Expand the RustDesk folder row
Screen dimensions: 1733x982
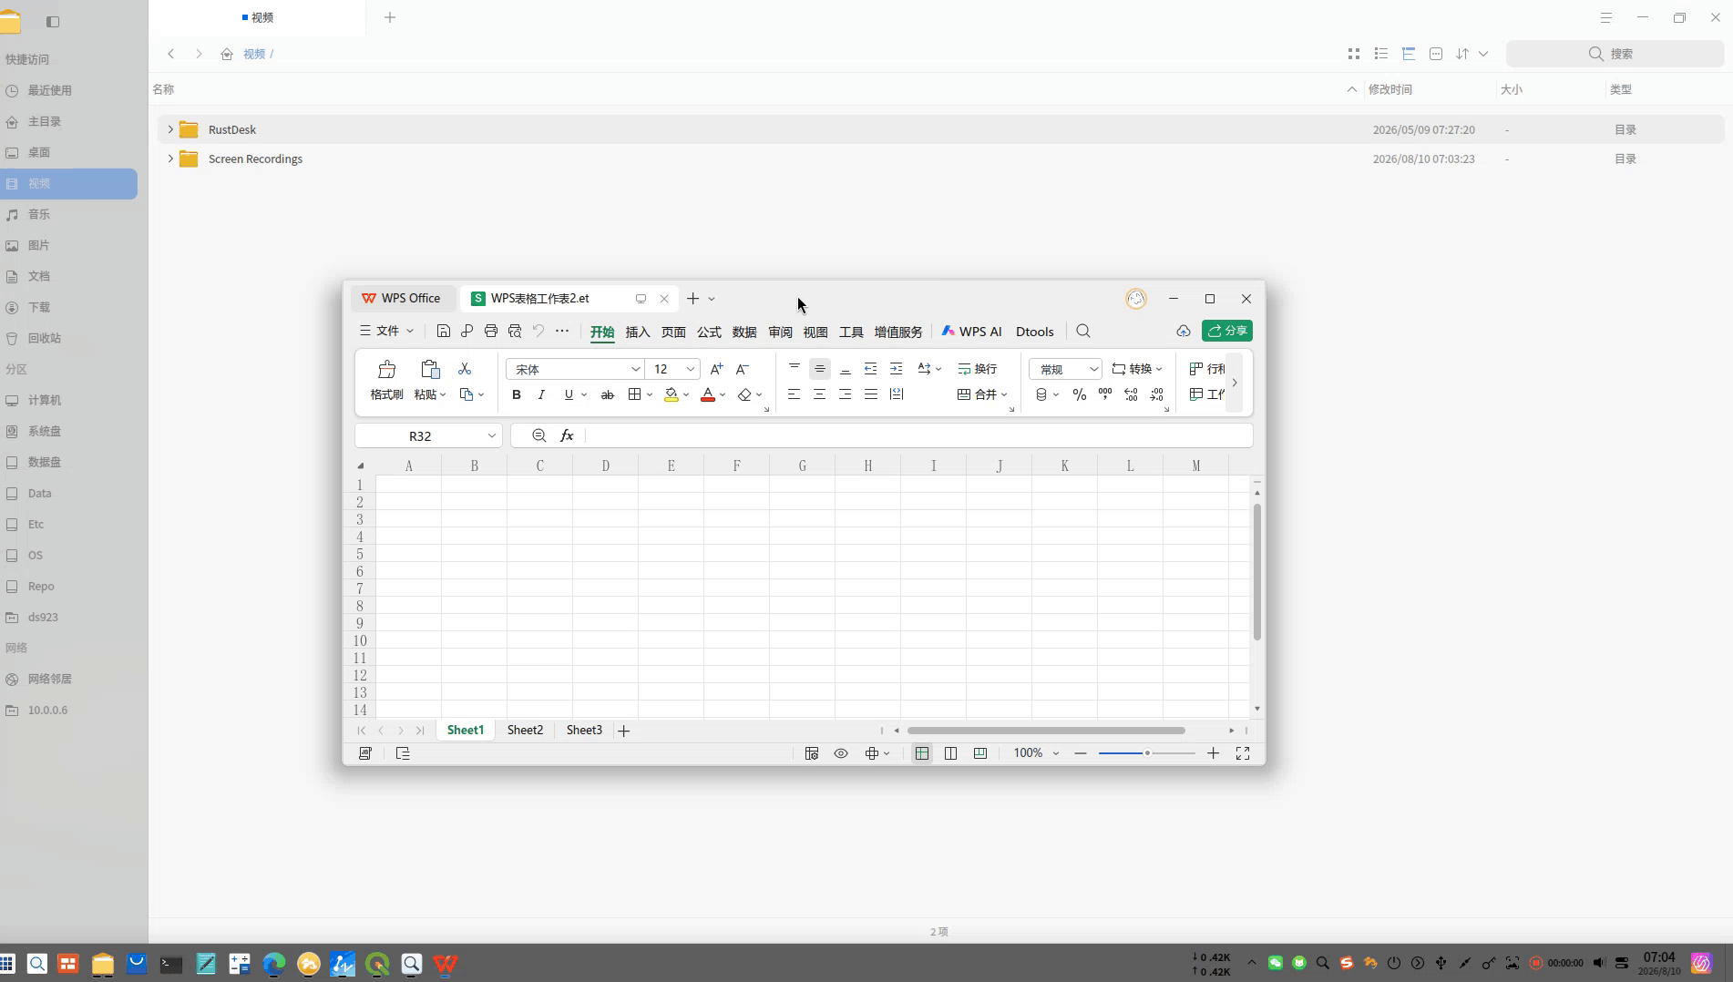pos(170,129)
